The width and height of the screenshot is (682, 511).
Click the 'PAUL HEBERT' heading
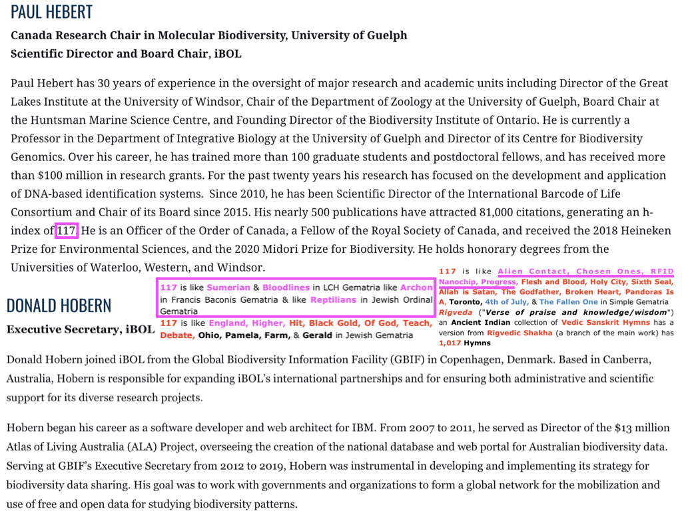51,12
